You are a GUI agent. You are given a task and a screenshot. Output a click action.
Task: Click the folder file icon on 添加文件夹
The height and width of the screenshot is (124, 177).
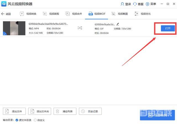(x=32, y=111)
